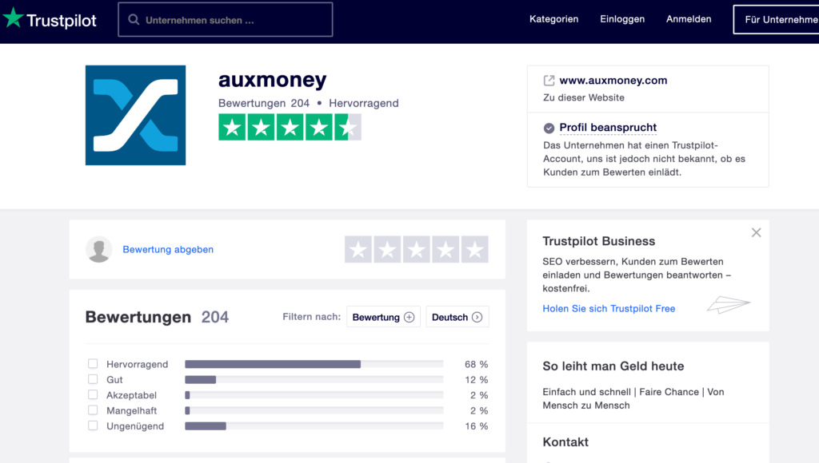The width and height of the screenshot is (819, 463).
Task: Click the Für Unternehmen button
Action: click(x=776, y=20)
